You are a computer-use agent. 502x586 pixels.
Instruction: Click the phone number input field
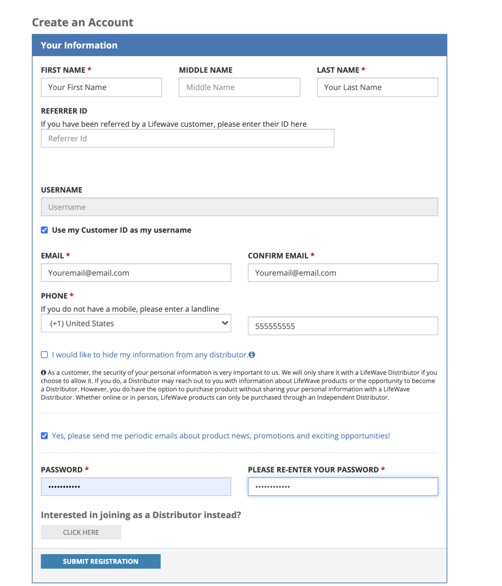click(343, 326)
